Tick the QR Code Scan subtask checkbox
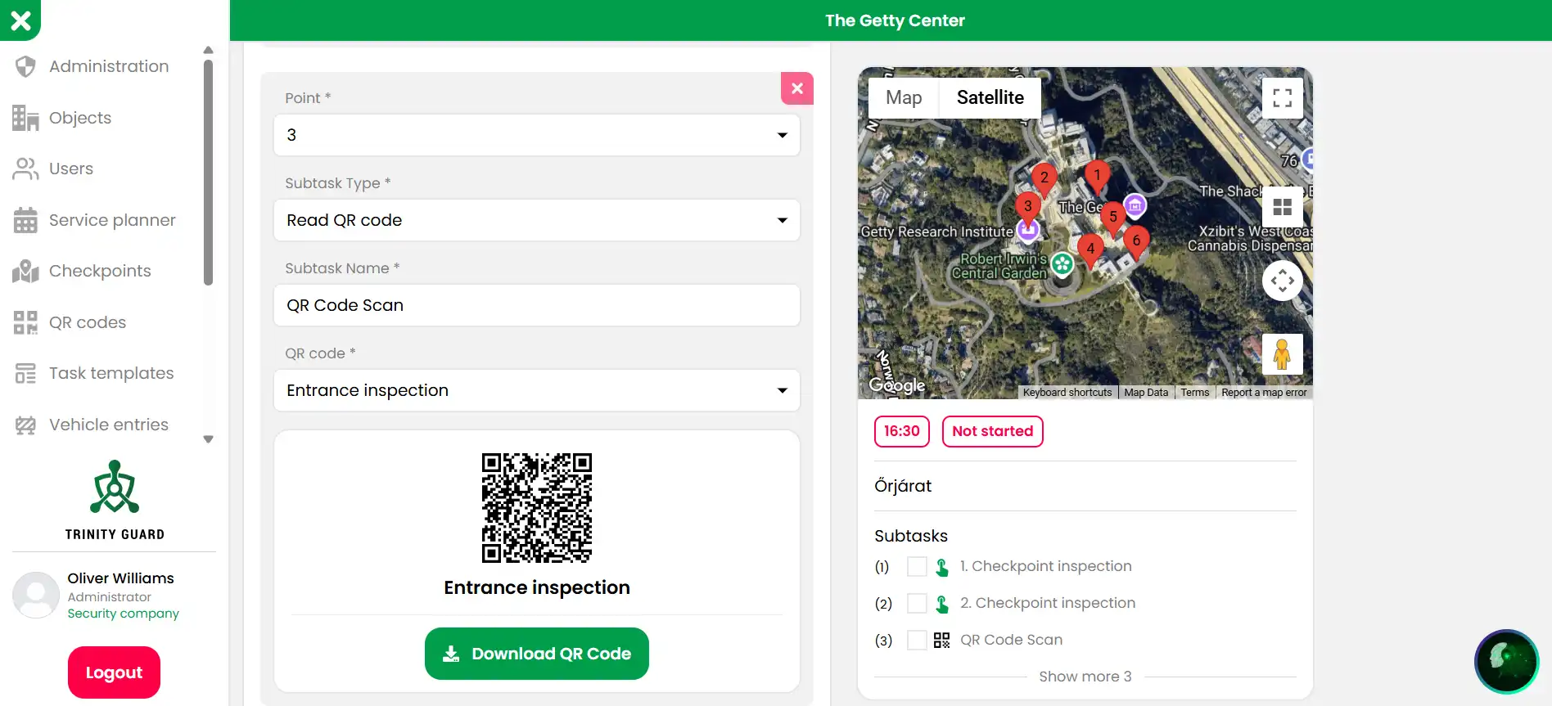 click(x=917, y=641)
